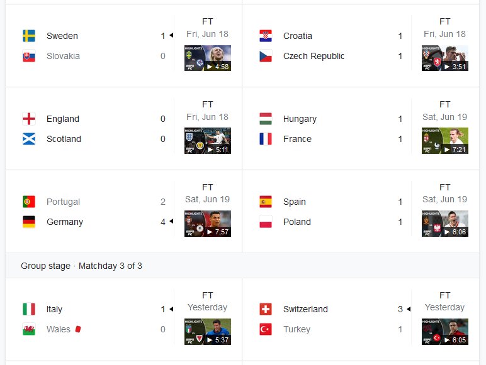Watch Hungary vs France highlights video
The height and width of the screenshot is (365, 486).
point(445,141)
